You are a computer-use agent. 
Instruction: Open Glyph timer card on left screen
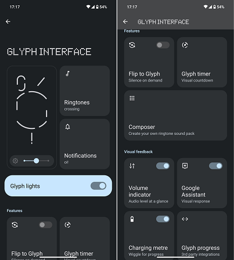click(x=85, y=238)
